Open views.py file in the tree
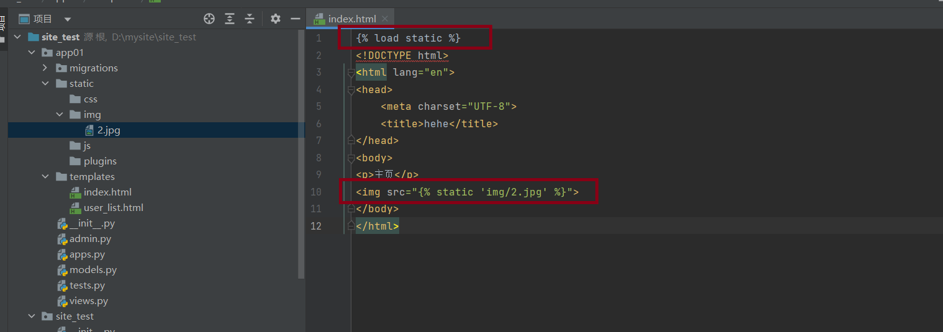Viewport: 943px width, 332px height. click(88, 301)
